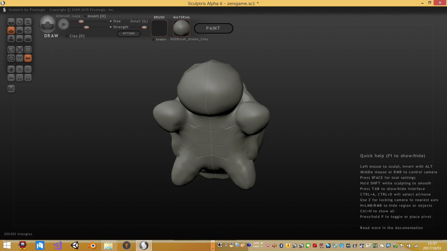Screen dimensions: 447x251
Task: Select the Flatten brush tool
Action: click(x=20, y=30)
